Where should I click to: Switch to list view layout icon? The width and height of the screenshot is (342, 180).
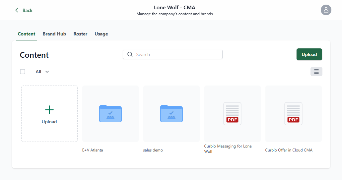pyautogui.click(x=316, y=72)
